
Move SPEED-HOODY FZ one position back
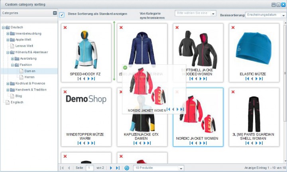(84, 79)
